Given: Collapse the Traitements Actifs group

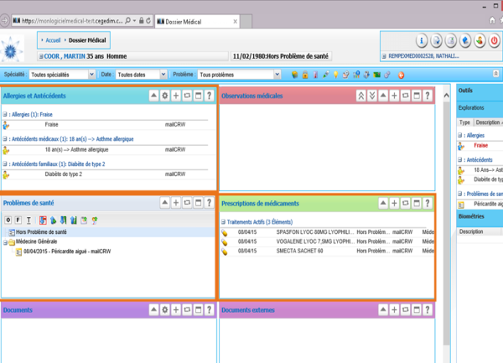Looking at the screenshot, I should [223, 221].
